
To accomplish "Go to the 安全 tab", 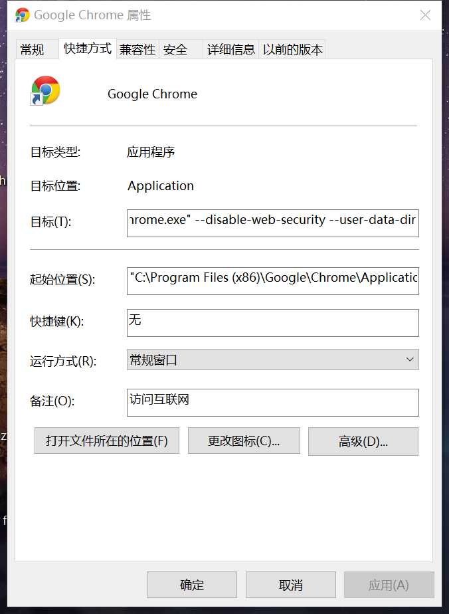I will [x=175, y=50].
